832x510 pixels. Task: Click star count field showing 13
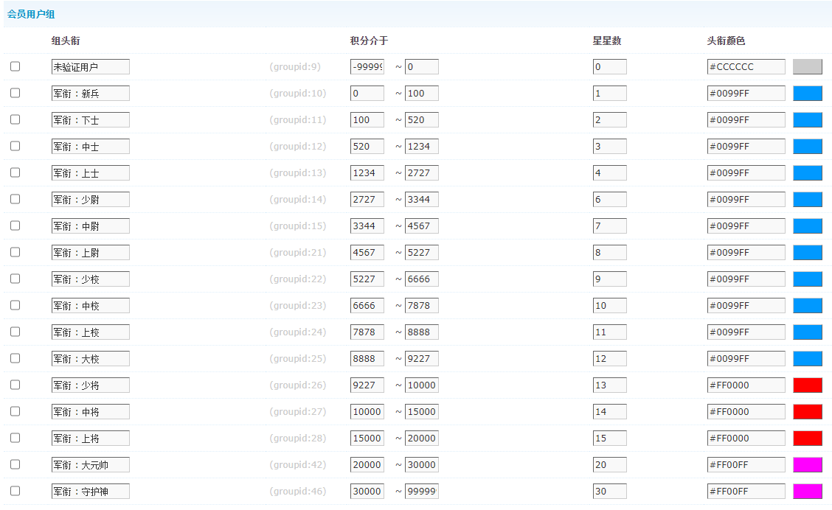pos(610,385)
